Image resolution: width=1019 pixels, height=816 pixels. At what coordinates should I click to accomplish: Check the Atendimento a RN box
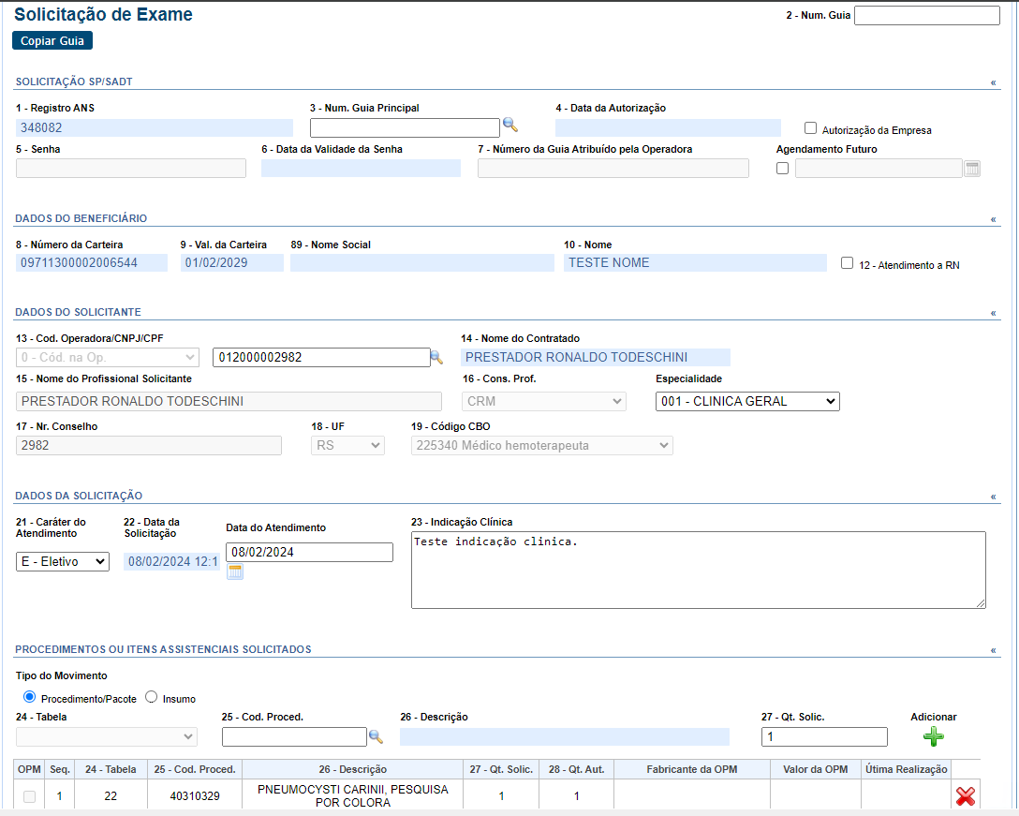tap(847, 263)
